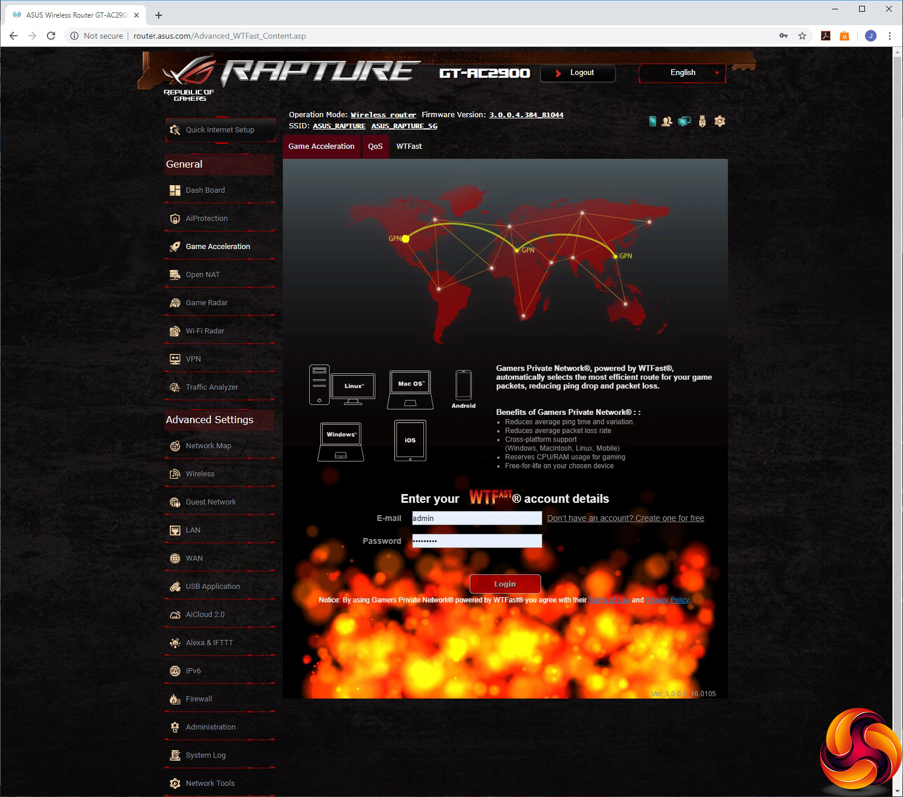903x797 pixels.
Task: Open Chrome's three-dot menu
Action: click(x=890, y=36)
